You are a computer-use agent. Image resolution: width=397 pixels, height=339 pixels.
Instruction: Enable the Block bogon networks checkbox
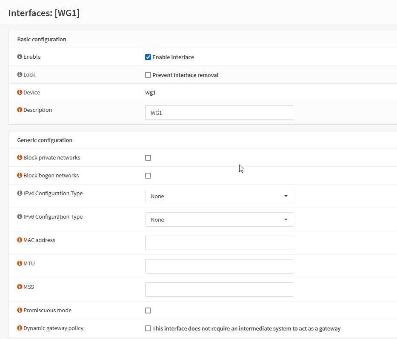tap(148, 175)
